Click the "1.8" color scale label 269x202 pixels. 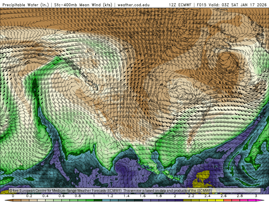click(159, 196)
